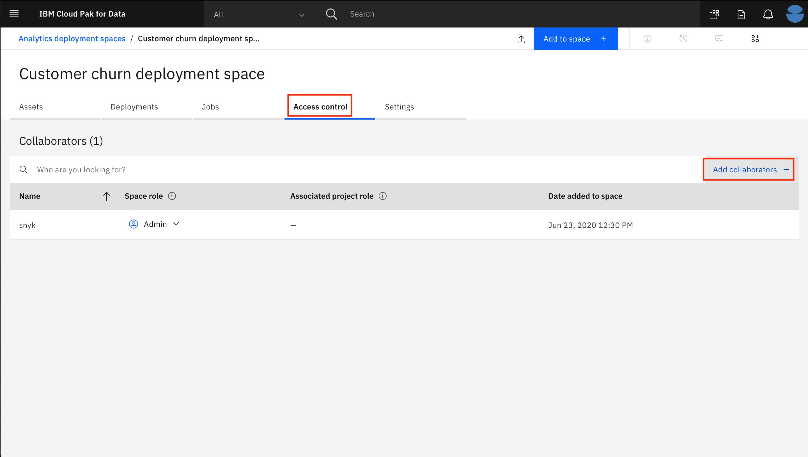Image resolution: width=808 pixels, height=457 pixels.
Task: Switch to the Settings tab
Action: (399, 107)
